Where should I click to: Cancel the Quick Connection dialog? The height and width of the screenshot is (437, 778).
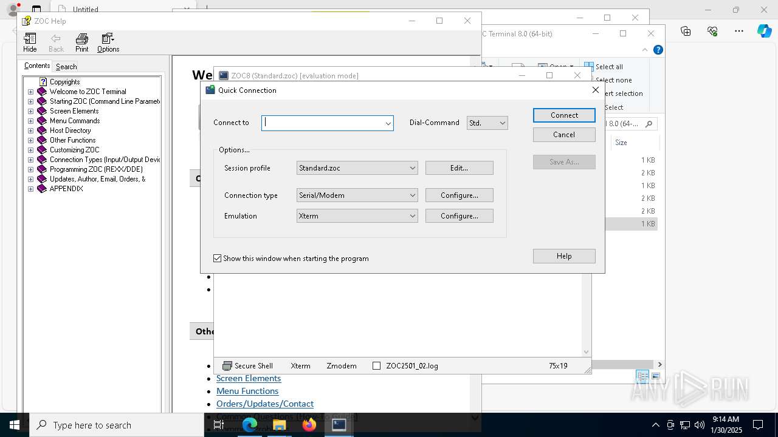(564, 135)
